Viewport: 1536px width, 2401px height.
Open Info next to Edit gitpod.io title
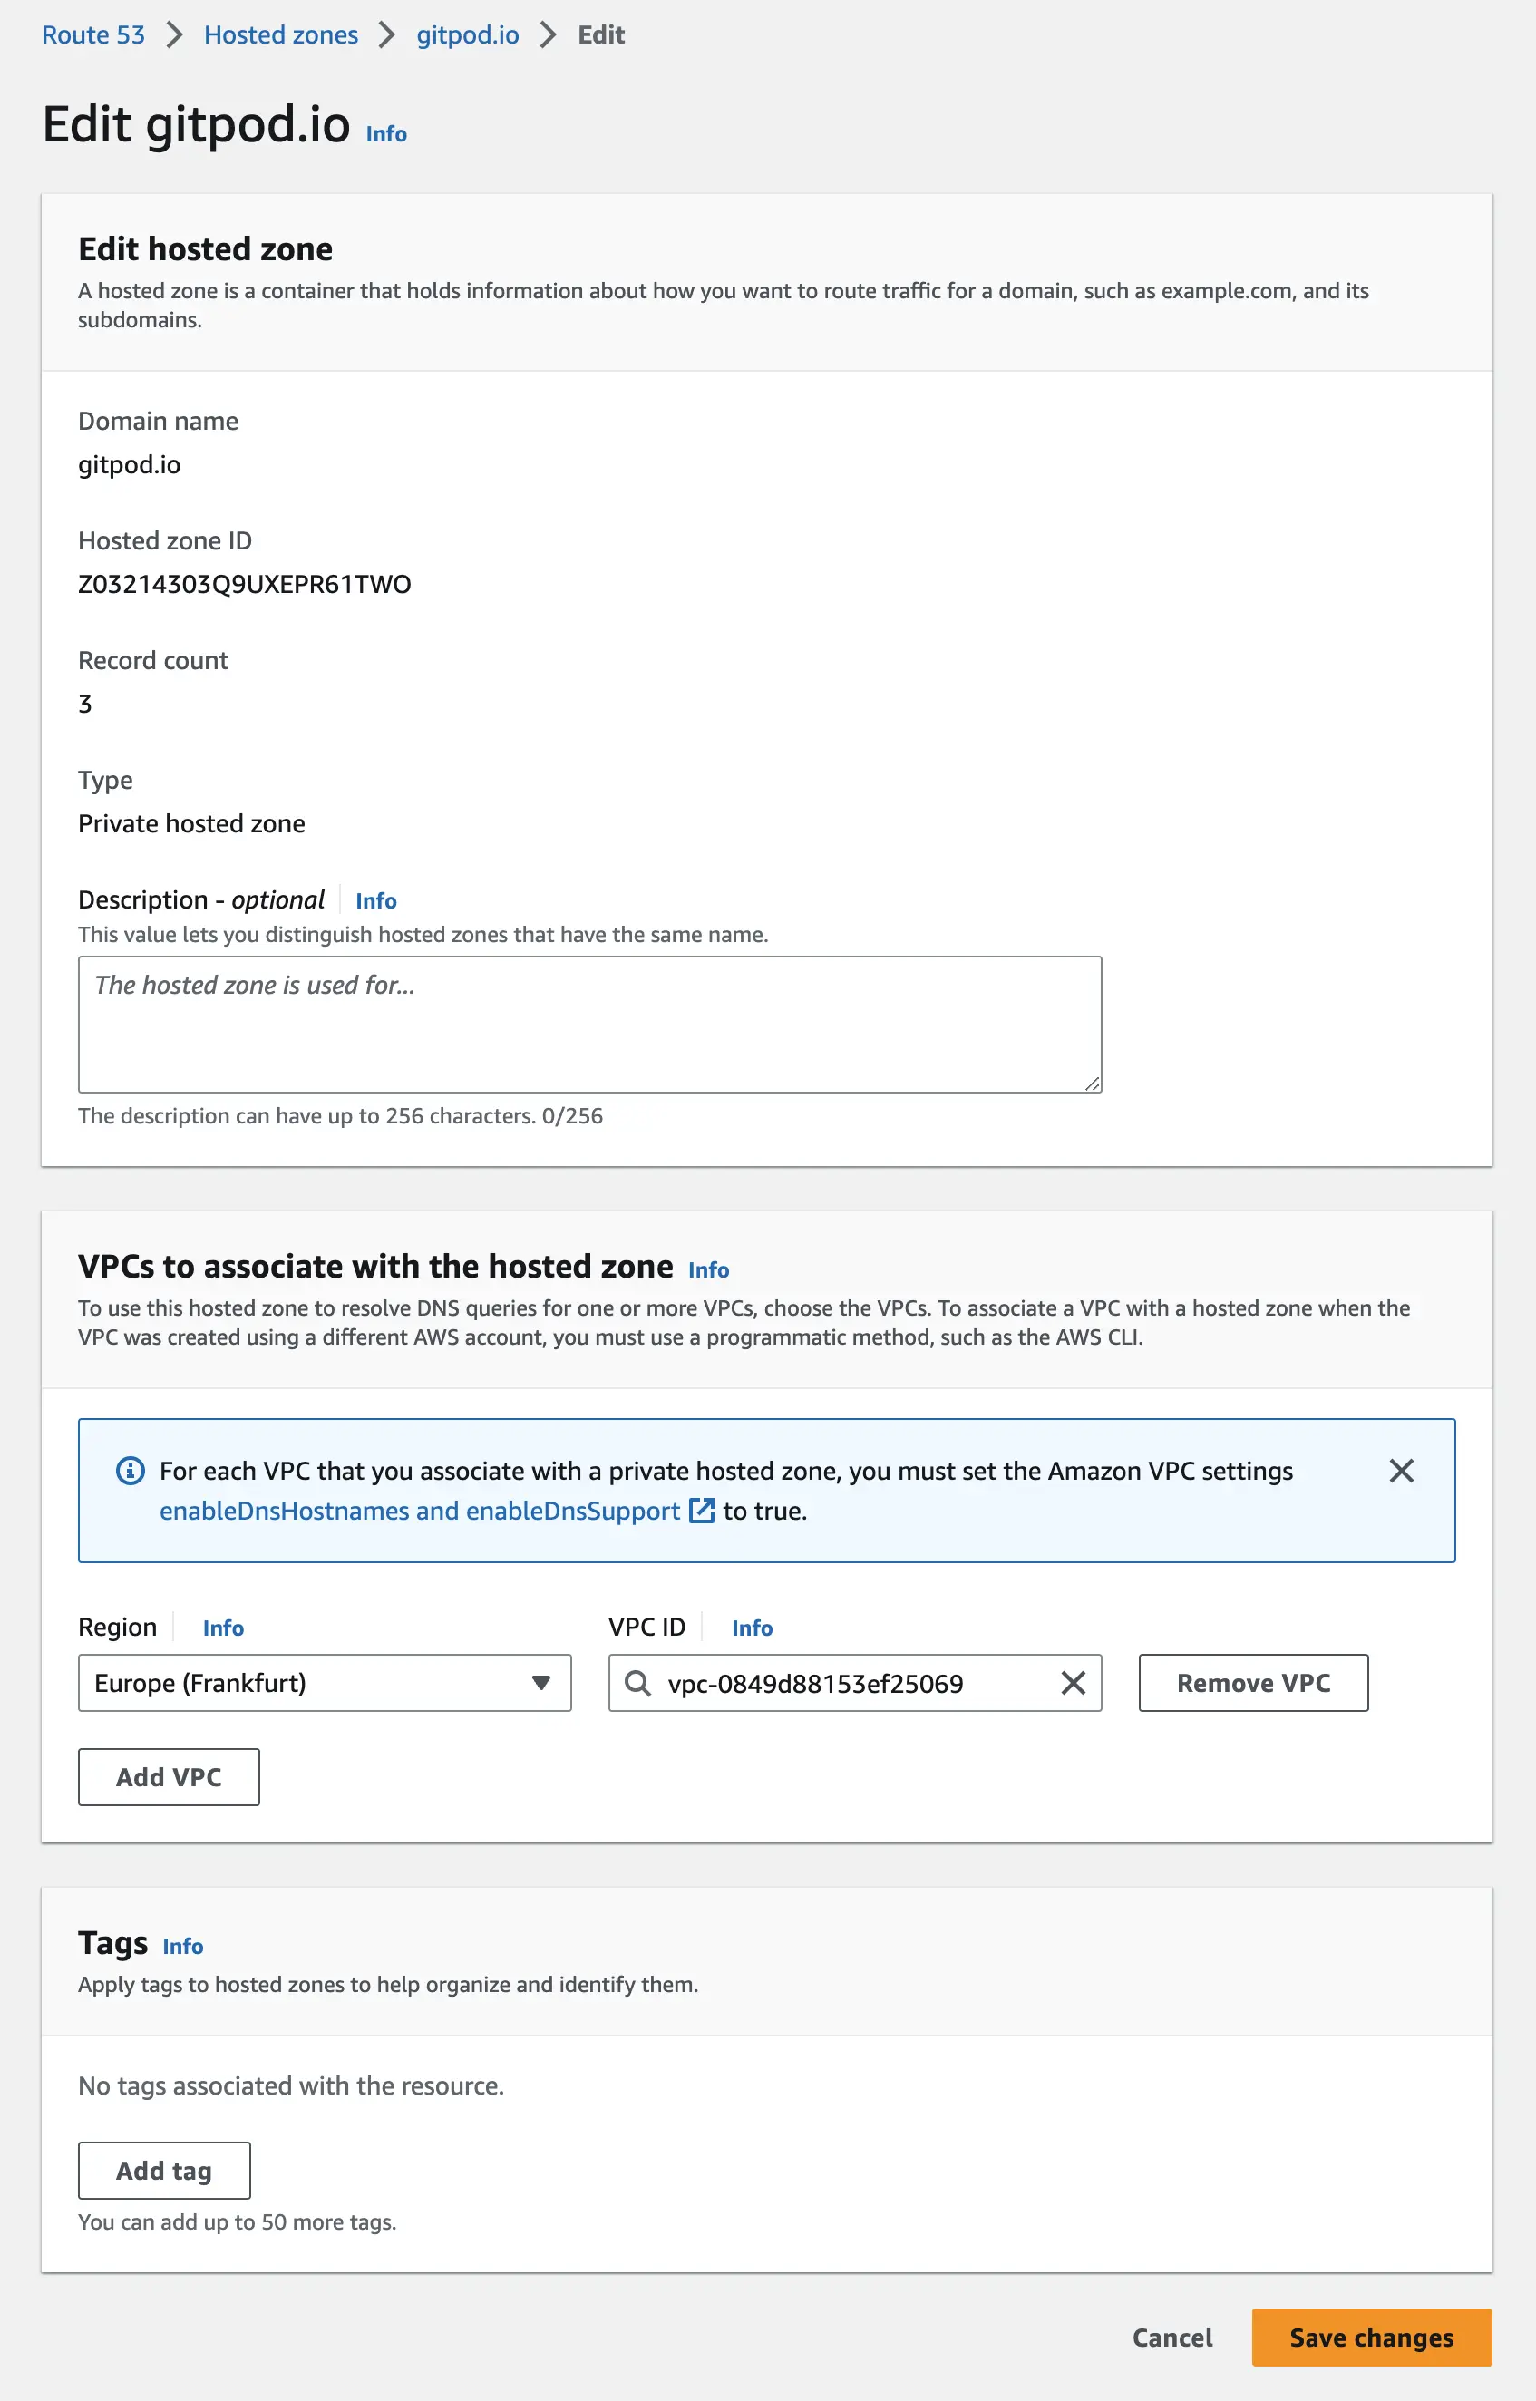coord(386,133)
